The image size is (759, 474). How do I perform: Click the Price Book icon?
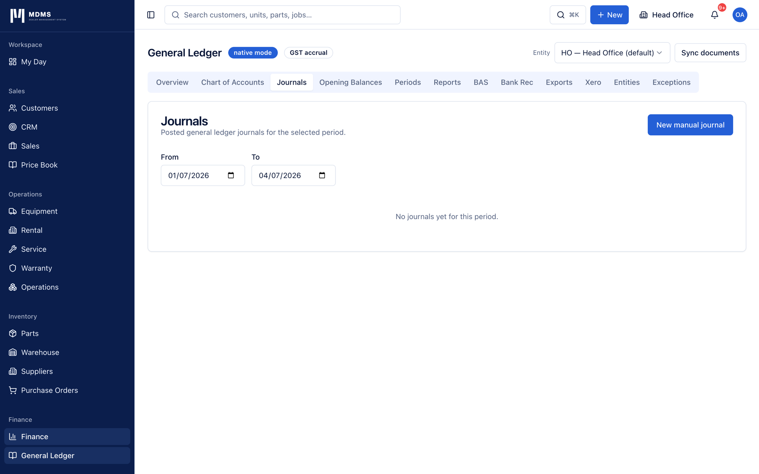click(13, 165)
